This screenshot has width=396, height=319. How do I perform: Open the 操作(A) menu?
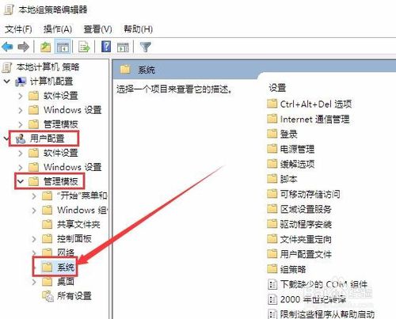(x=58, y=29)
